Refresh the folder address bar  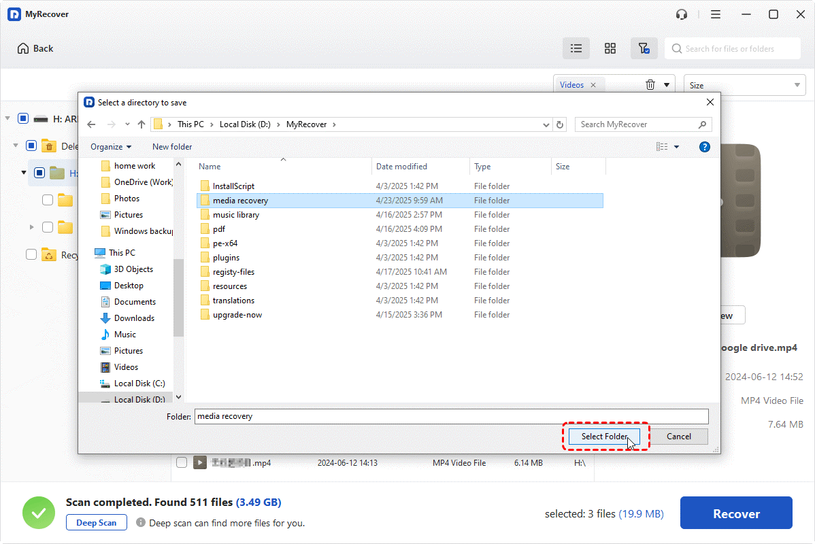point(560,124)
